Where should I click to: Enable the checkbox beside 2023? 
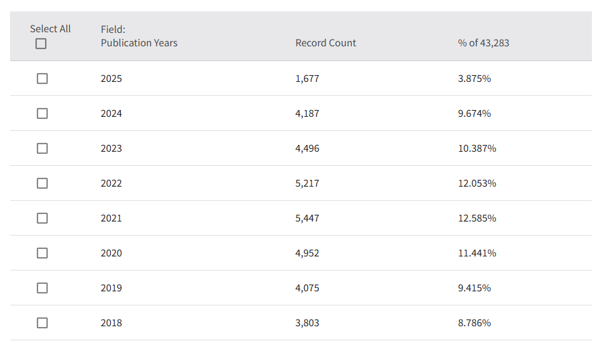click(42, 148)
